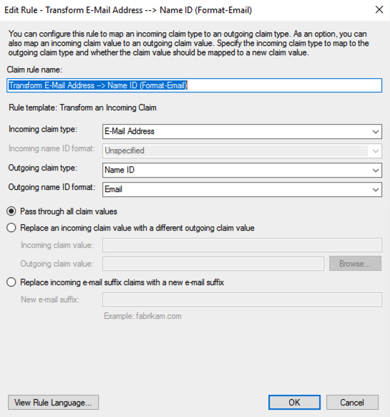Confirm changes with the OK button
Viewport: 390px width, 417px height.
(x=294, y=403)
